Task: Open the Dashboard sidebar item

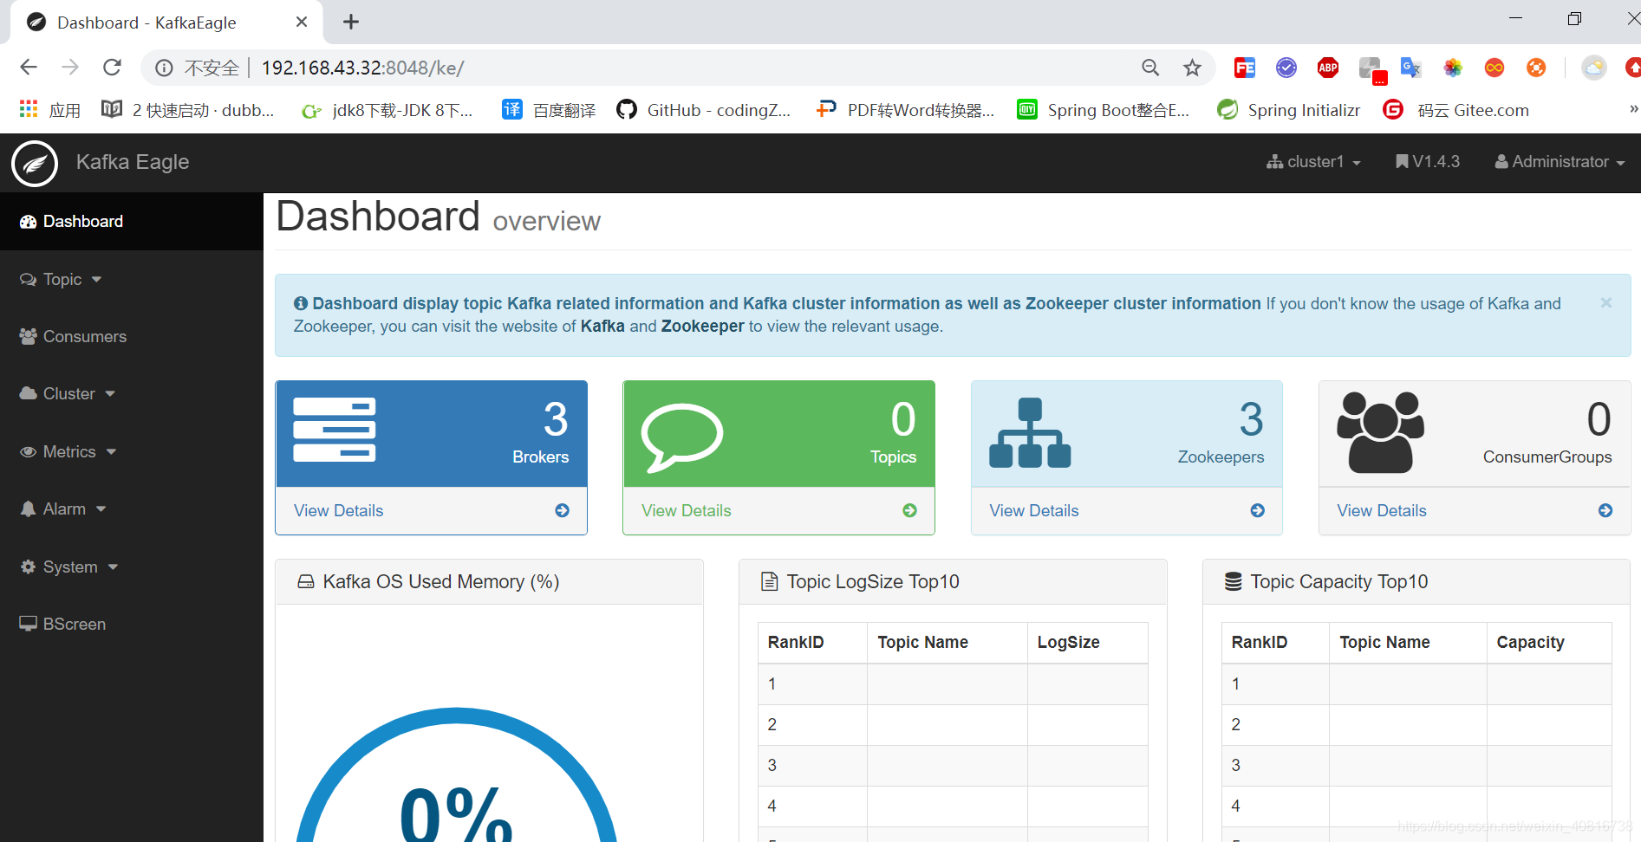Action: pyautogui.click(x=131, y=222)
